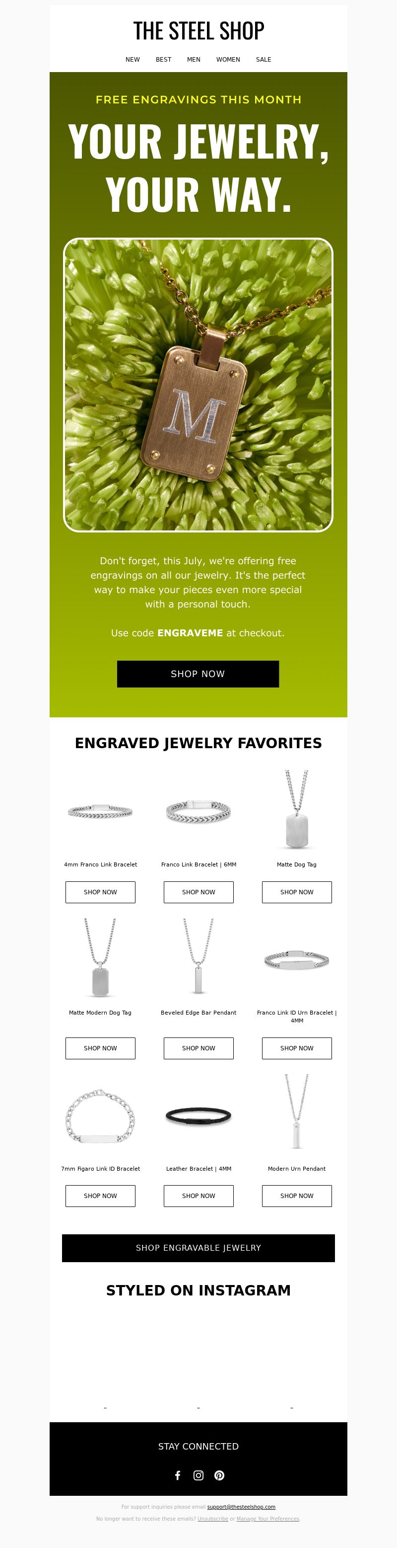Click the Shop Engravable Jewelry button
The height and width of the screenshot is (1548, 397).
point(198,1248)
